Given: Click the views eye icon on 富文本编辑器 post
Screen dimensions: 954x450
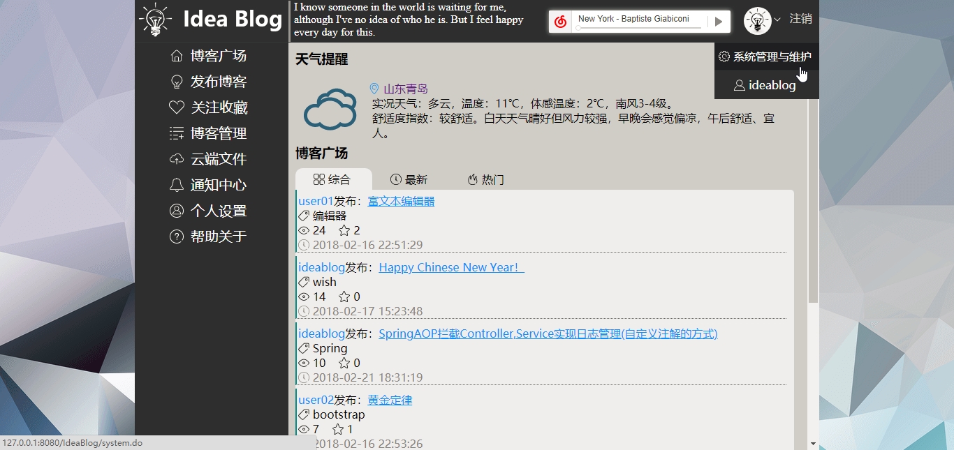Looking at the screenshot, I should (x=304, y=230).
